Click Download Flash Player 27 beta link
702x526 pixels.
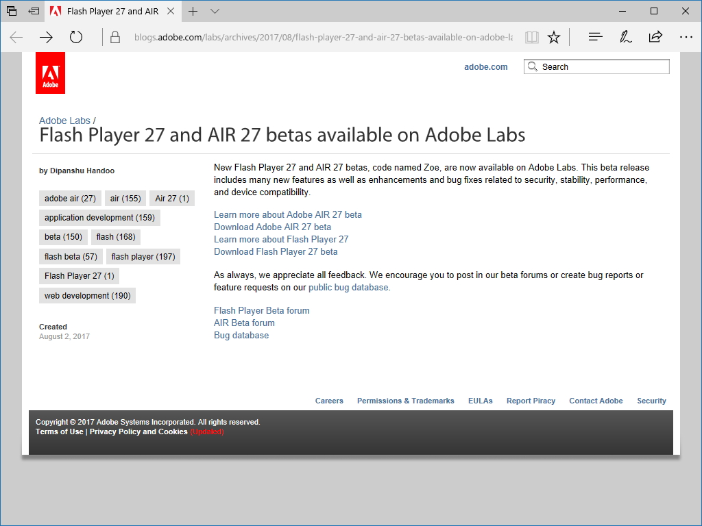point(276,252)
